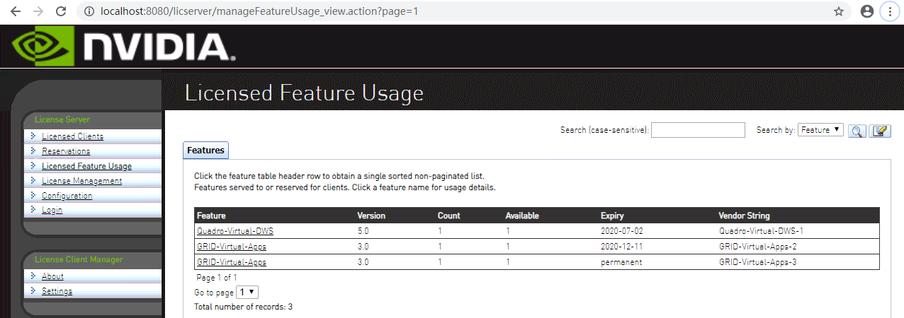The width and height of the screenshot is (904, 318).
Task: Switch to the Features tab
Action: (205, 150)
